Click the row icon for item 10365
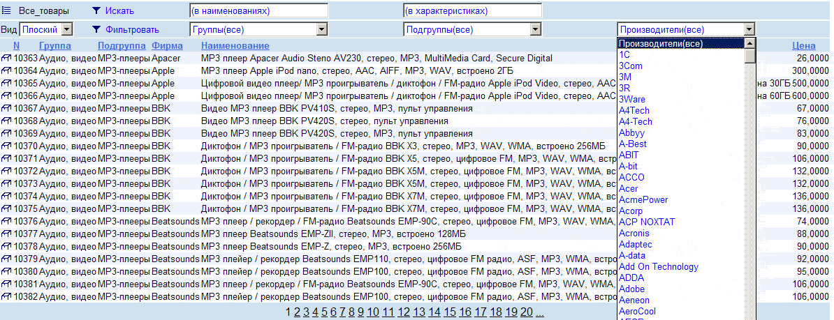Image resolution: width=834 pixels, height=320 pixels. point(7,84)
